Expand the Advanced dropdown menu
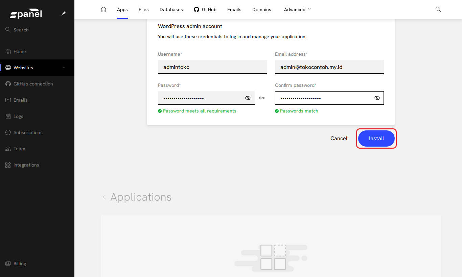The image size is (462, 277). coord(297,9)
